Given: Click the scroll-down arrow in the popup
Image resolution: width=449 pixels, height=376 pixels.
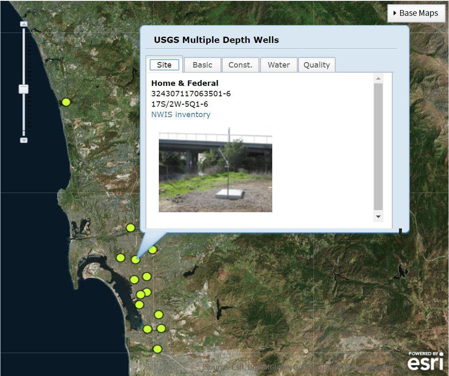Looking at the screenshot, I should 378,217.
